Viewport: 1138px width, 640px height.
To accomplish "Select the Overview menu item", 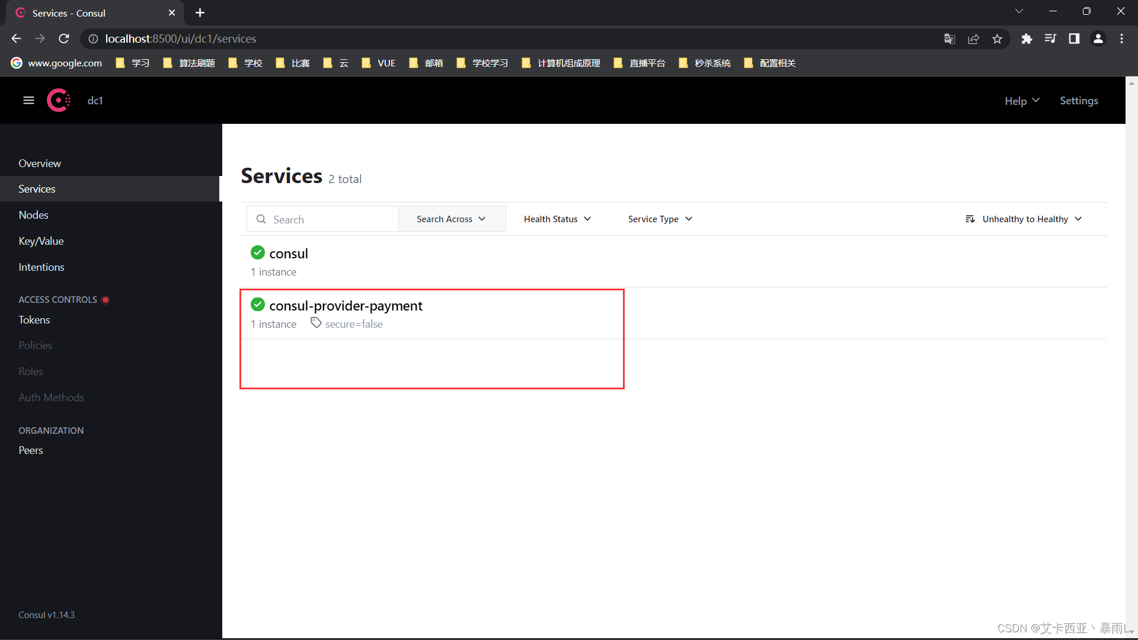I will (x=40, y=162).
